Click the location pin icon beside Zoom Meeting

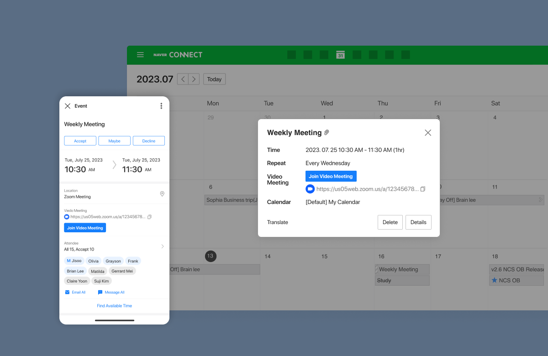[x=162, y=194]
